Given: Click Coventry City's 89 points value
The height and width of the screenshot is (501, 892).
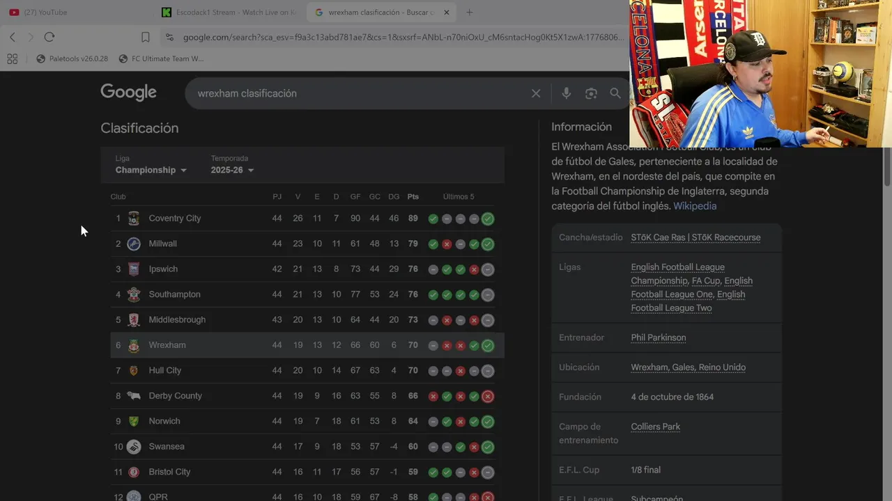Looking at the screenshot, I should 413,218.
